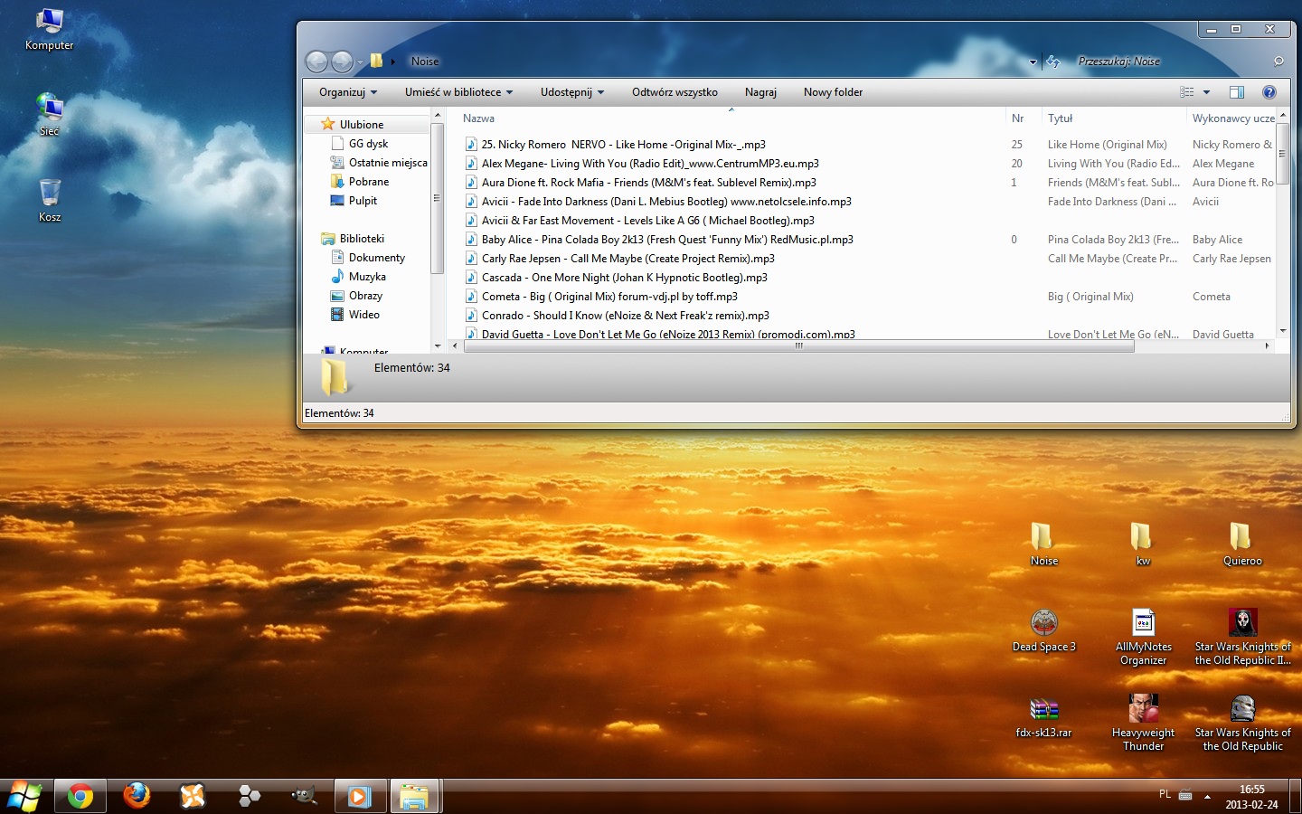Open on-screen keyboard tray icon
This screenshot has width=1302, height=814.
click(x=1185, y=795)
